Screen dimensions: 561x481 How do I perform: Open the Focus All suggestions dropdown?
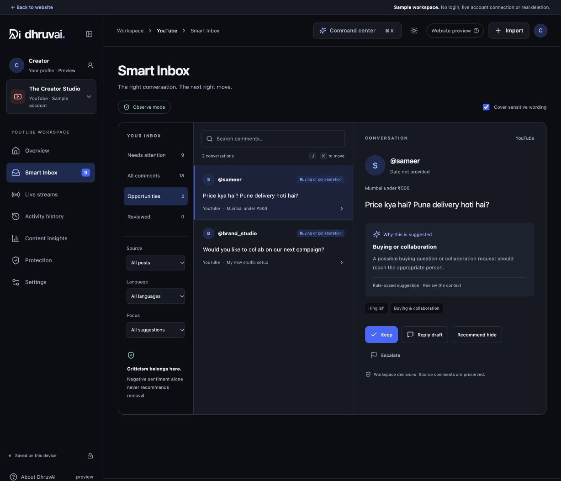click(x=156, y=330)
